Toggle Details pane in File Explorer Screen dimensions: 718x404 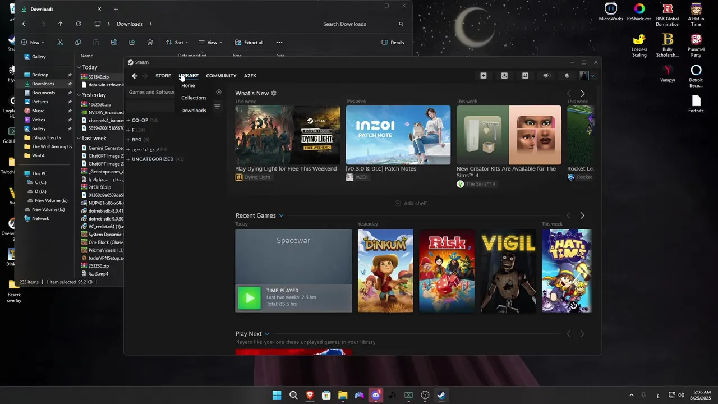coord(393,43)
